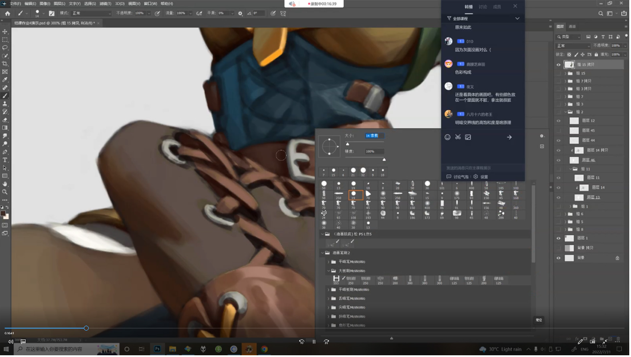Image resolution: width=631 pixels, height=357 pixels.
Task: Show the hidden 组 15 group
Action: click(x=558, y=74)
